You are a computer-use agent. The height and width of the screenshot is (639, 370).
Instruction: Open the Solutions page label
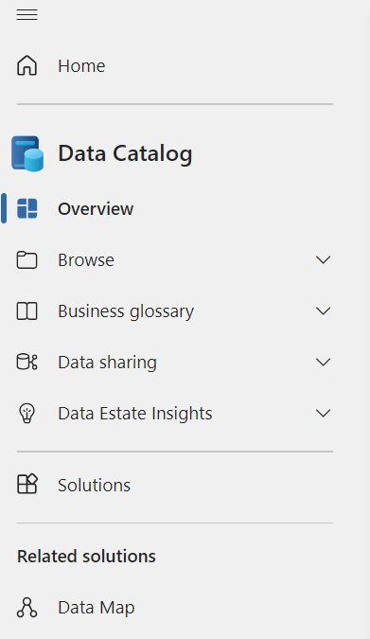click(x=94, y=485)
